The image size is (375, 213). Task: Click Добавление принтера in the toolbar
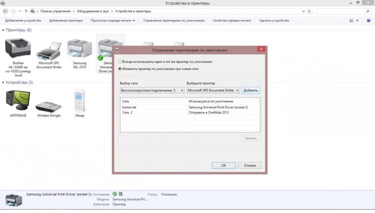[66, 20]
